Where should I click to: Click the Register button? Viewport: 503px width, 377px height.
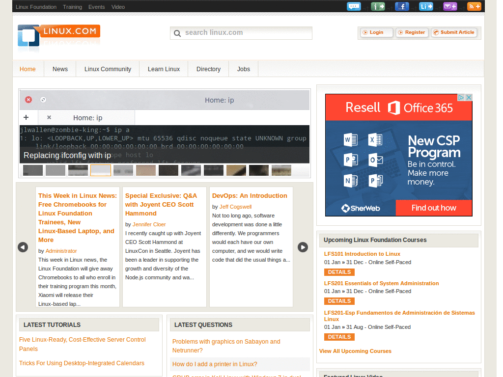pos(412,32)
